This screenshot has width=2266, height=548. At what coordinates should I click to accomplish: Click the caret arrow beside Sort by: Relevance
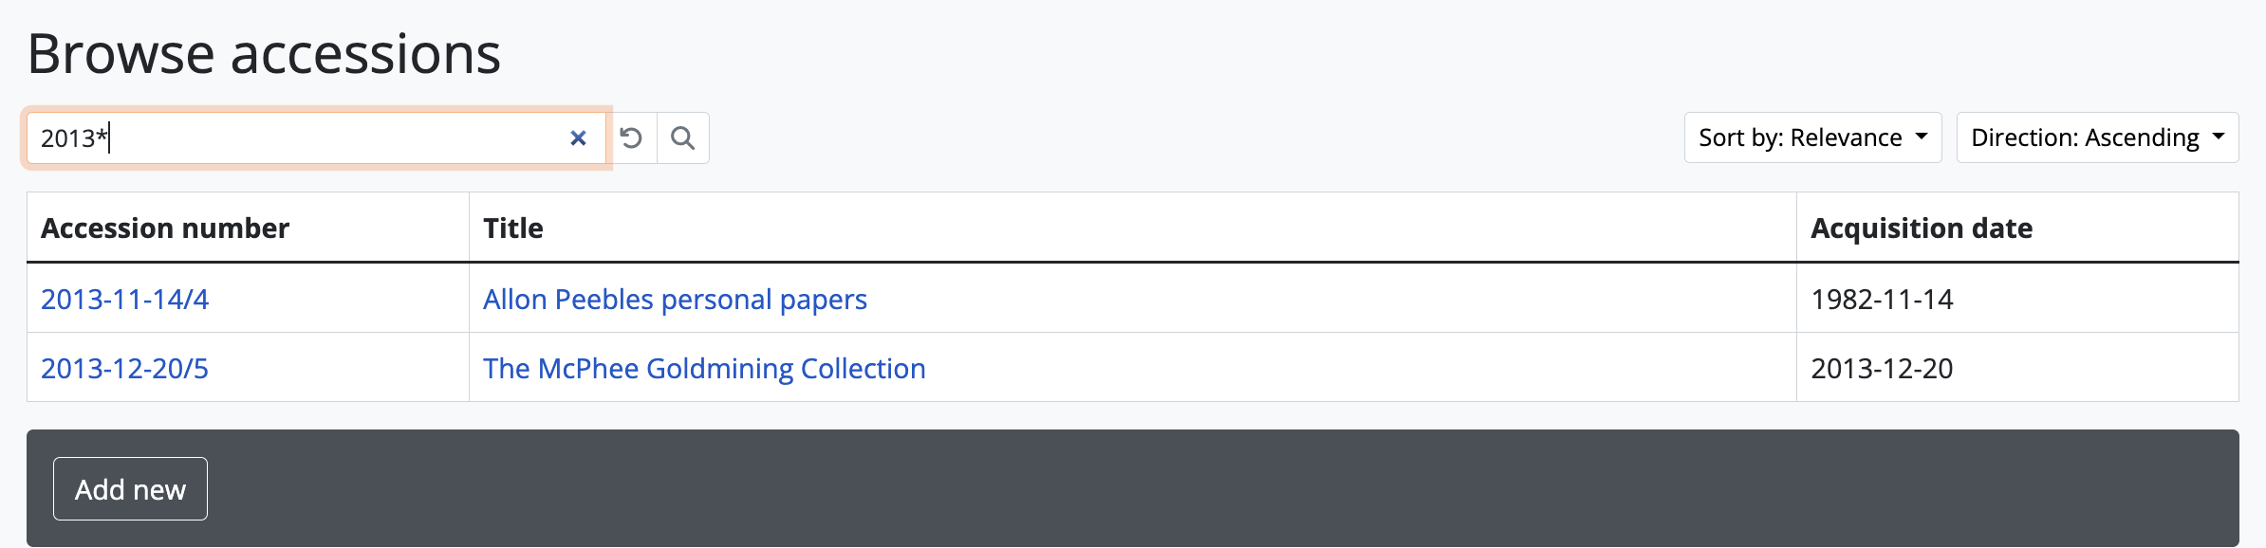click(x=1922, y=137)
